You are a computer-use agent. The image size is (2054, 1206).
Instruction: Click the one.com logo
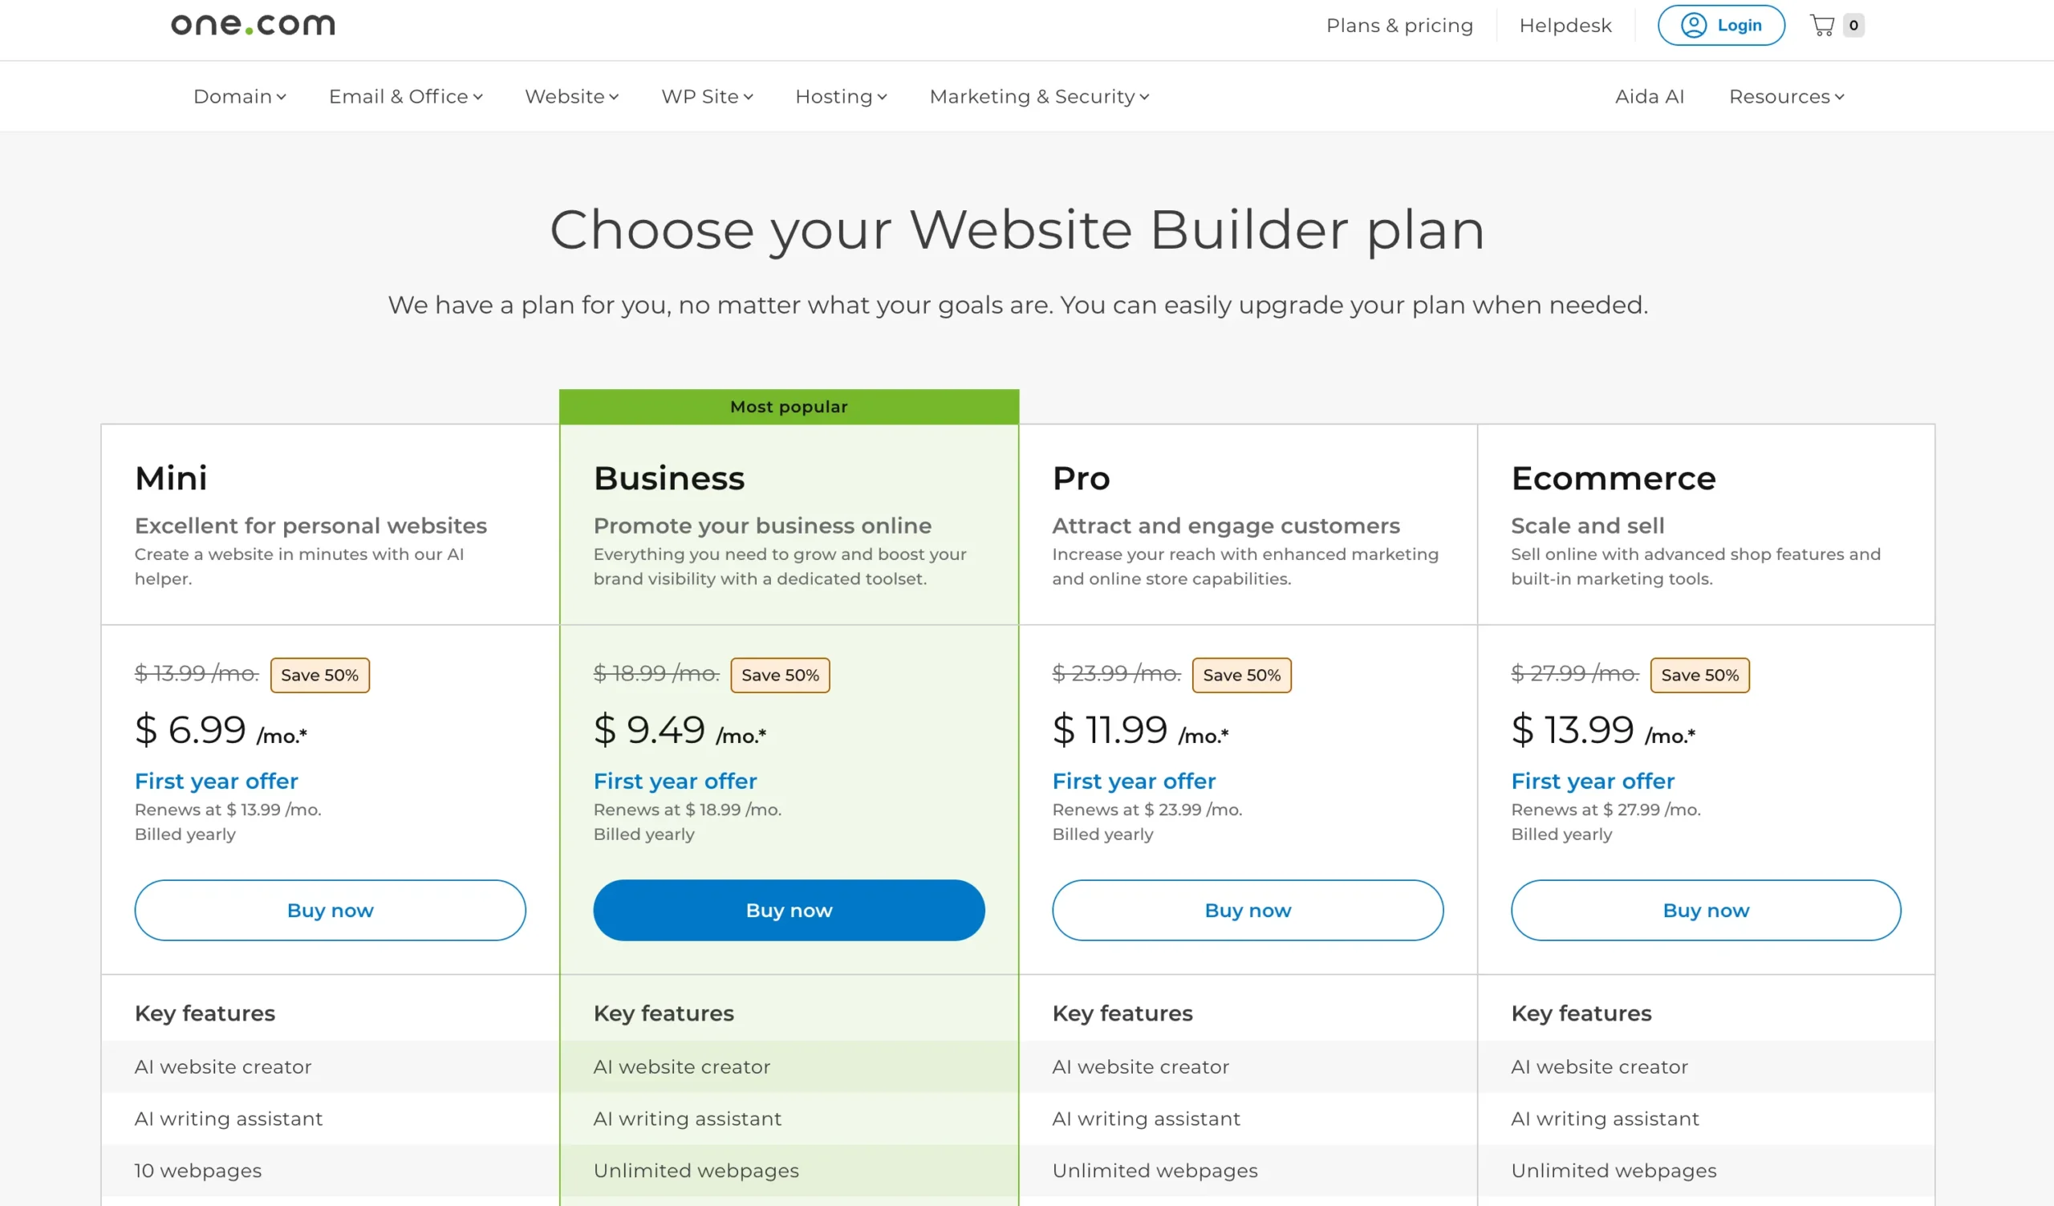(x=253, y=24)
